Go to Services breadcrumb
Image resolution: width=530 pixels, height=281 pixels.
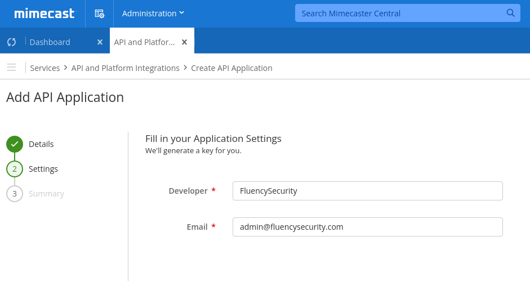click(45, 68)
